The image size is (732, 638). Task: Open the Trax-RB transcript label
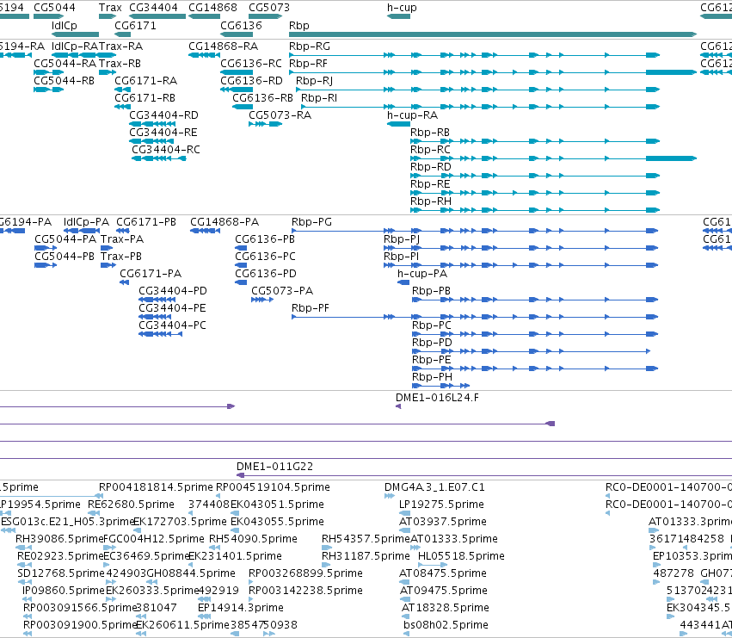120,64
